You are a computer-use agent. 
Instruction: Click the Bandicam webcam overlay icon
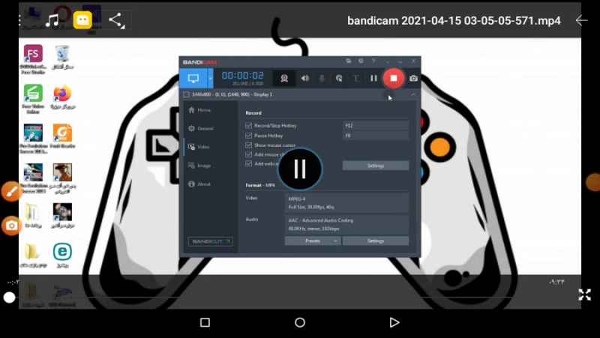click(284, 79)
